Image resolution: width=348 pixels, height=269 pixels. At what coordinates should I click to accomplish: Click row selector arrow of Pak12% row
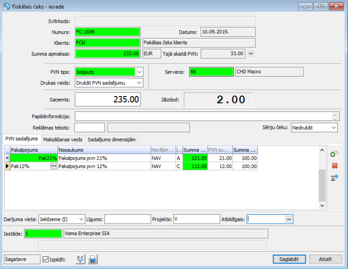pyautogui.click(x=7, y=166)
